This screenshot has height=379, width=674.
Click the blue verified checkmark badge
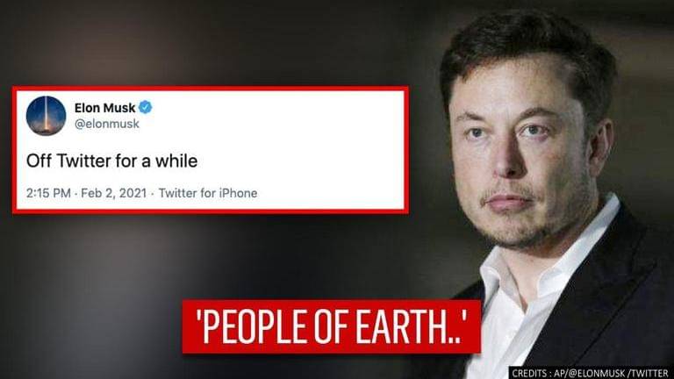[146, 107]
